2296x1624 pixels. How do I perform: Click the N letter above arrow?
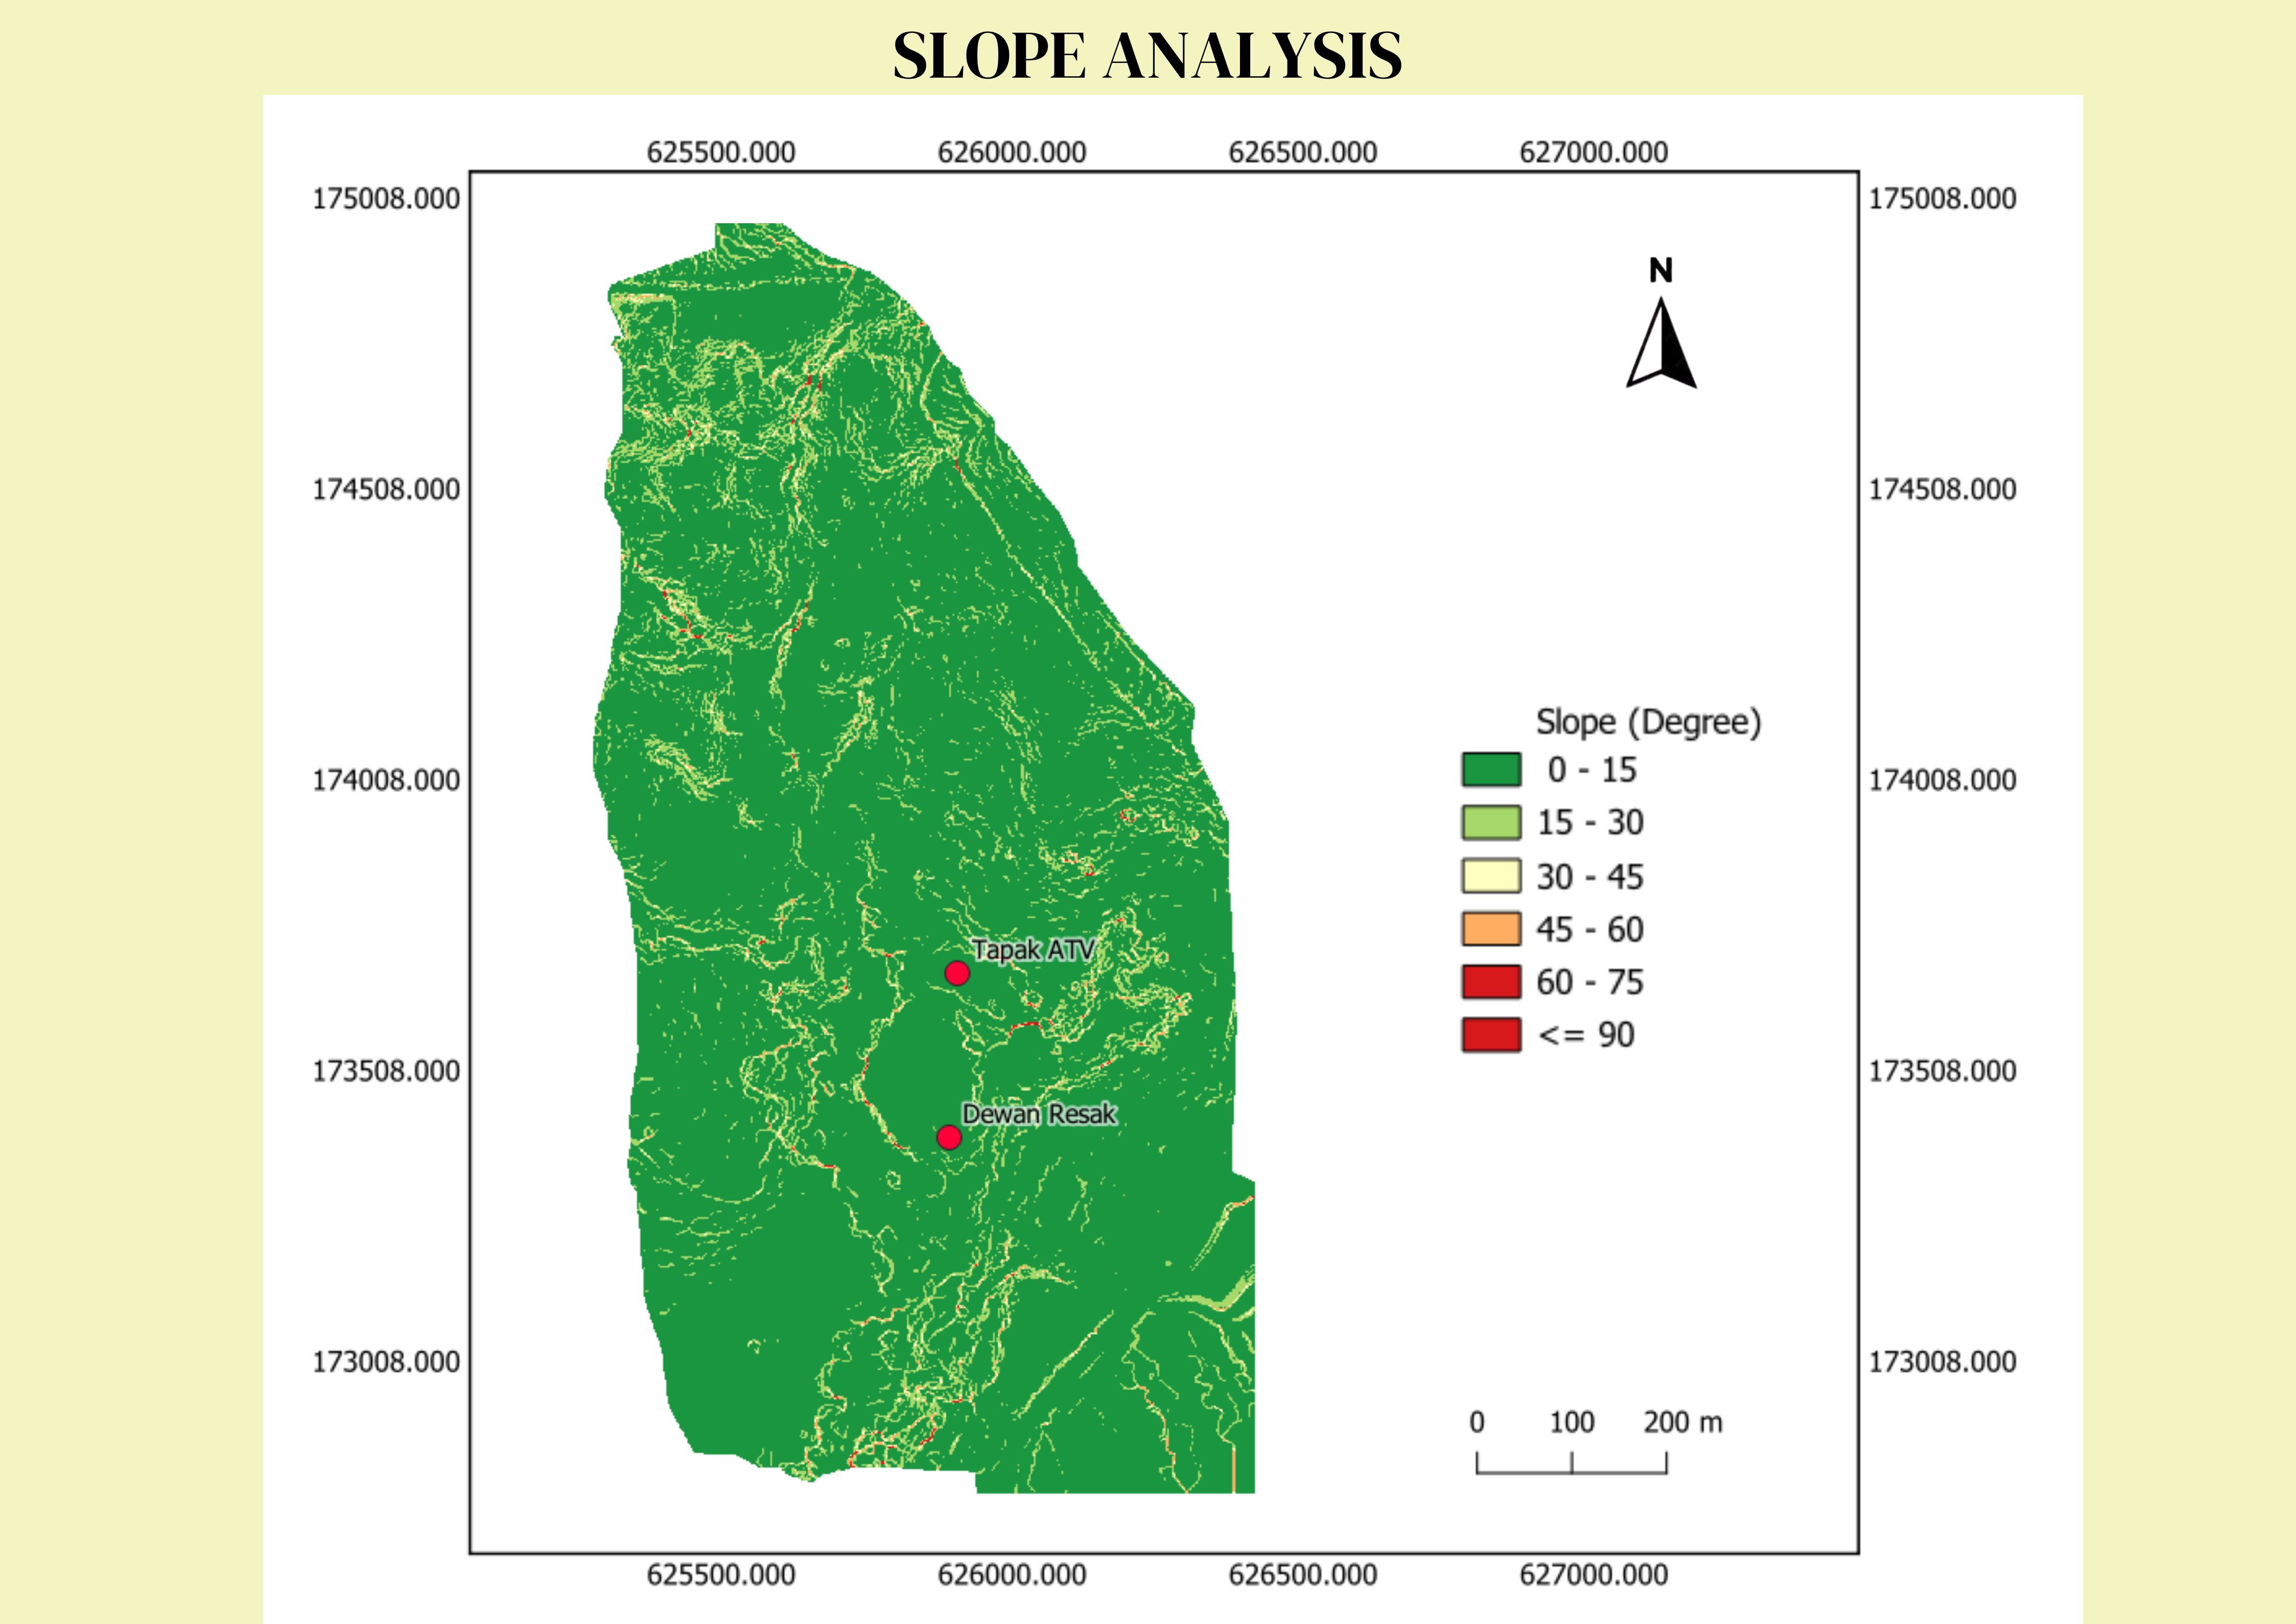(1660, 270)
